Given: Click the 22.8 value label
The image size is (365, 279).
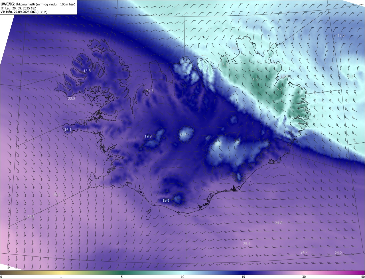Looking at the screenshot, I should tap(72, 98).
